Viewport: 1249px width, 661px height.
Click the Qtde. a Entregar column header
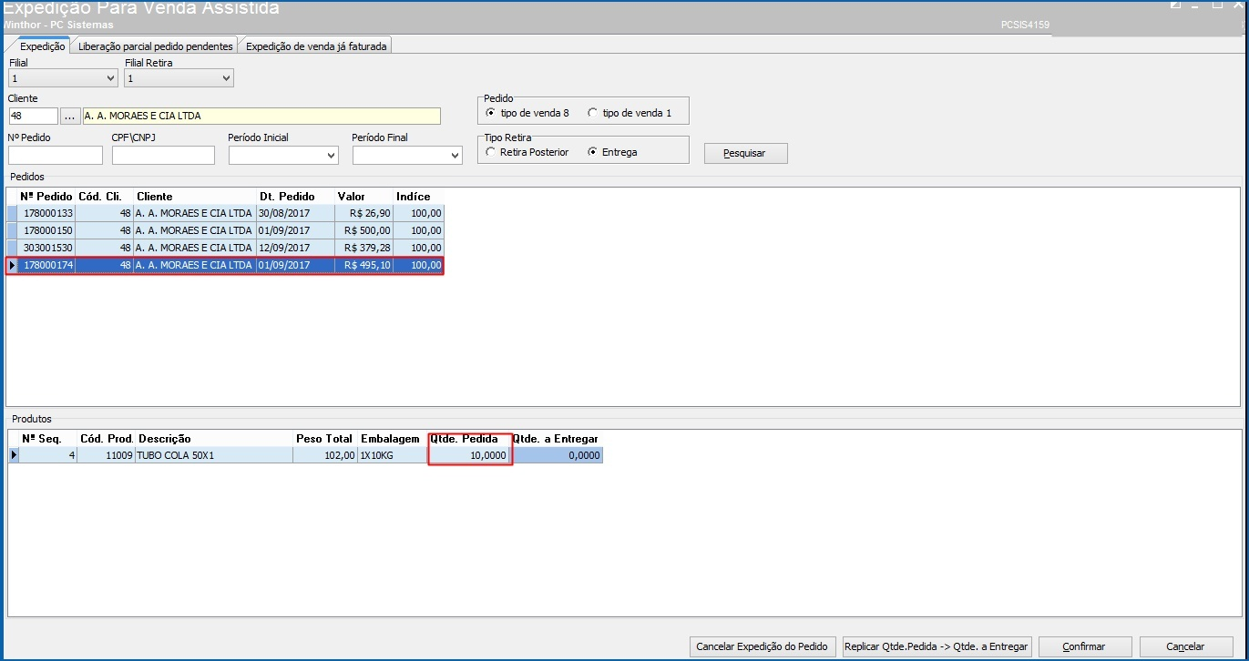click(x=556, y=439)
